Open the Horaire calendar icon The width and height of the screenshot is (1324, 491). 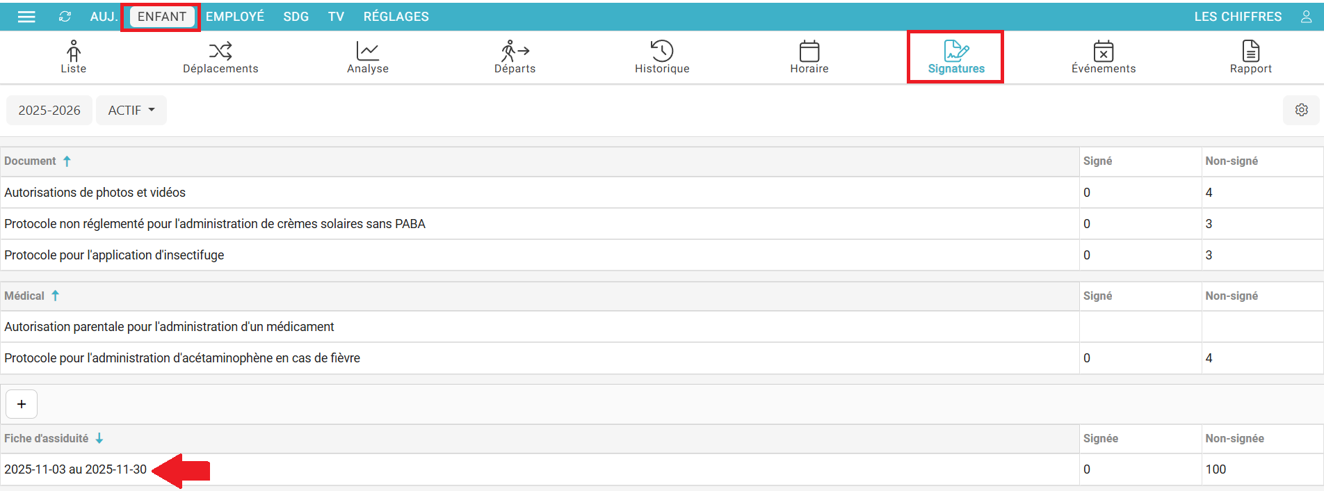(809, 51)
